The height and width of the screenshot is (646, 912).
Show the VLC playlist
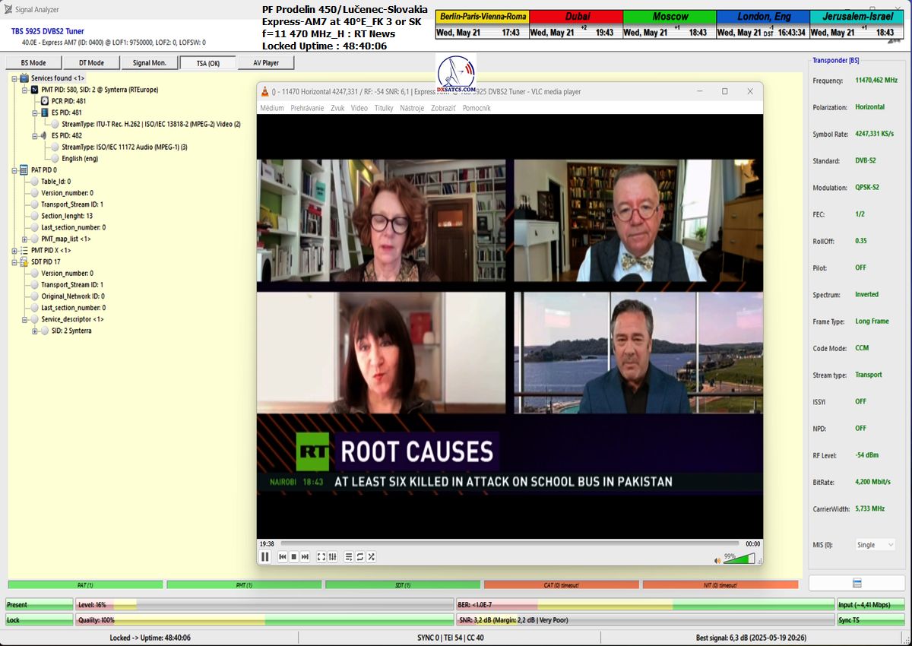point(349,557)
